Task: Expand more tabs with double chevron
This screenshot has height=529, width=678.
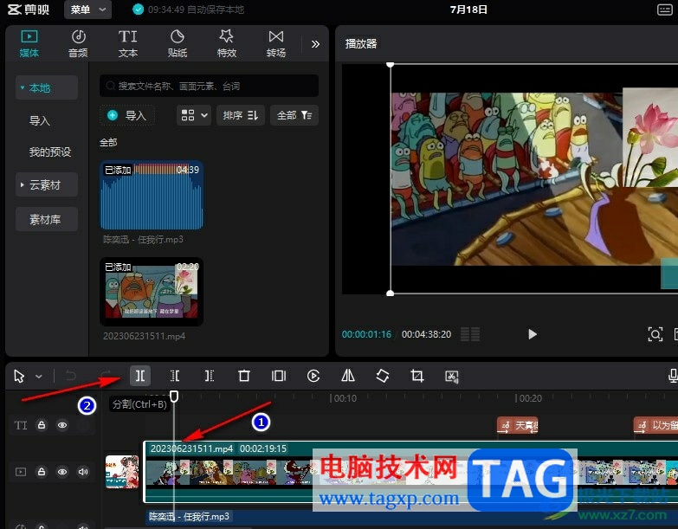Action: click(315, 43)
